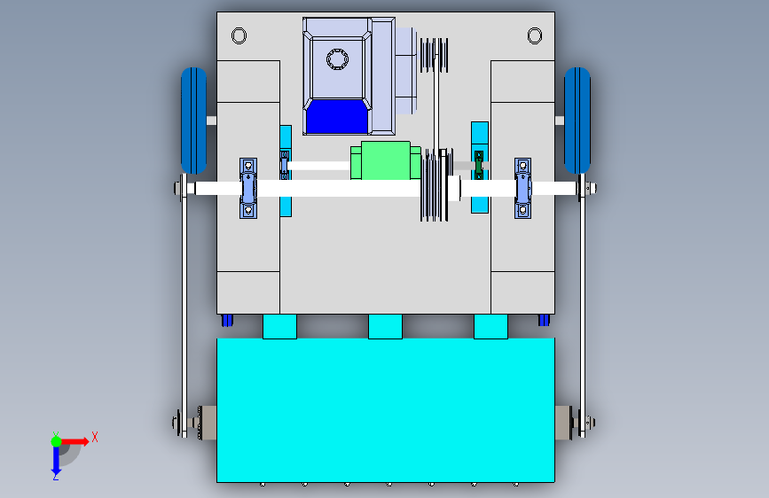The height and width of the screenshot is (498, 769).
Task: Select the left pillow block bearing on main shaft
Action: (248, 188)
